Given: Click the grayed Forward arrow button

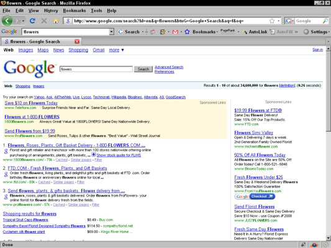Looking at the screenshot, I should point(17,21).
